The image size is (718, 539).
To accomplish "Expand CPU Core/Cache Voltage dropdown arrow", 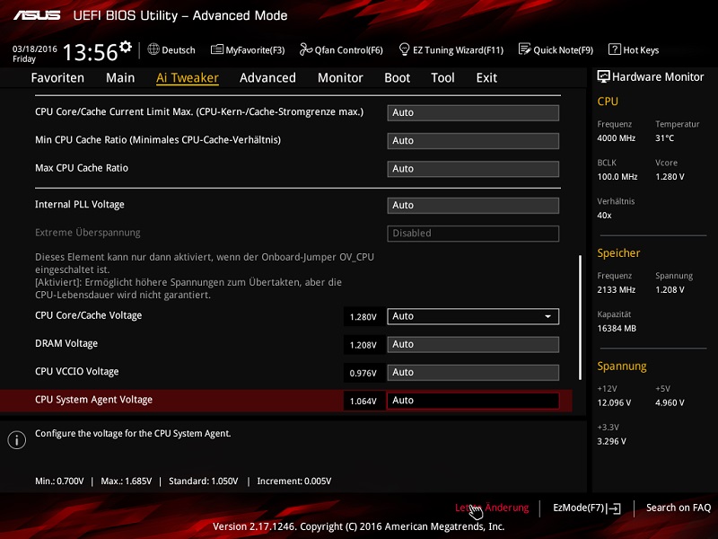I will pos(547,317).
